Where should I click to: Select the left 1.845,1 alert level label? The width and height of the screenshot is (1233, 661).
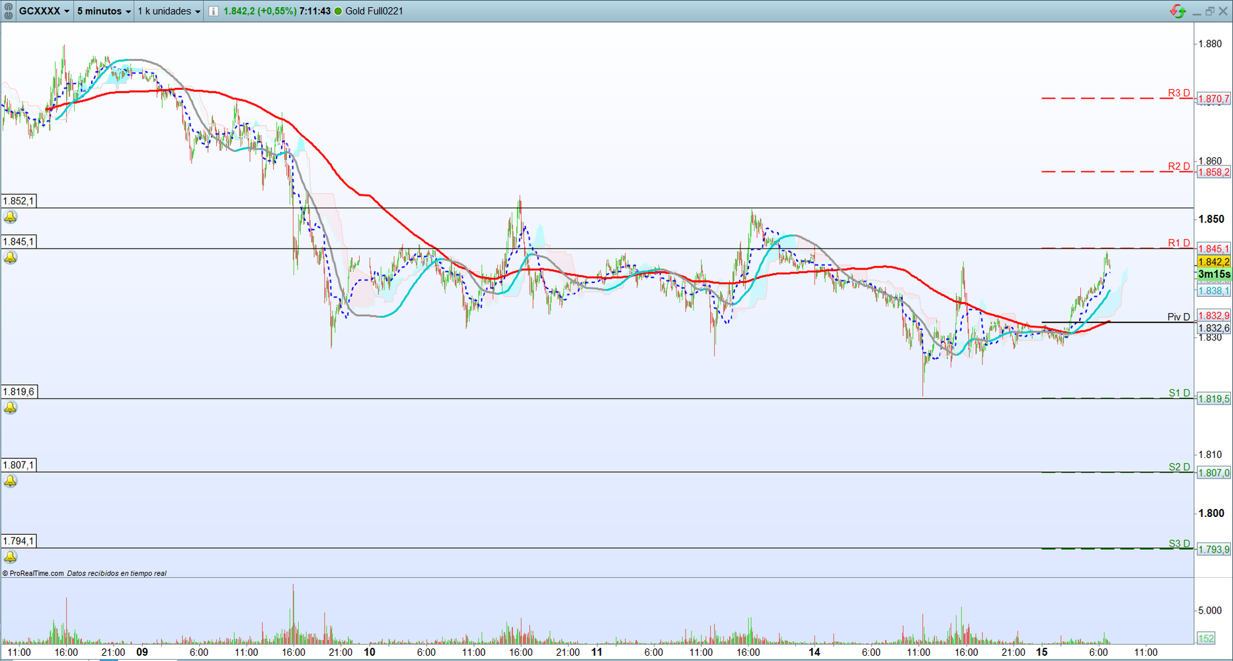click(19, 242)
